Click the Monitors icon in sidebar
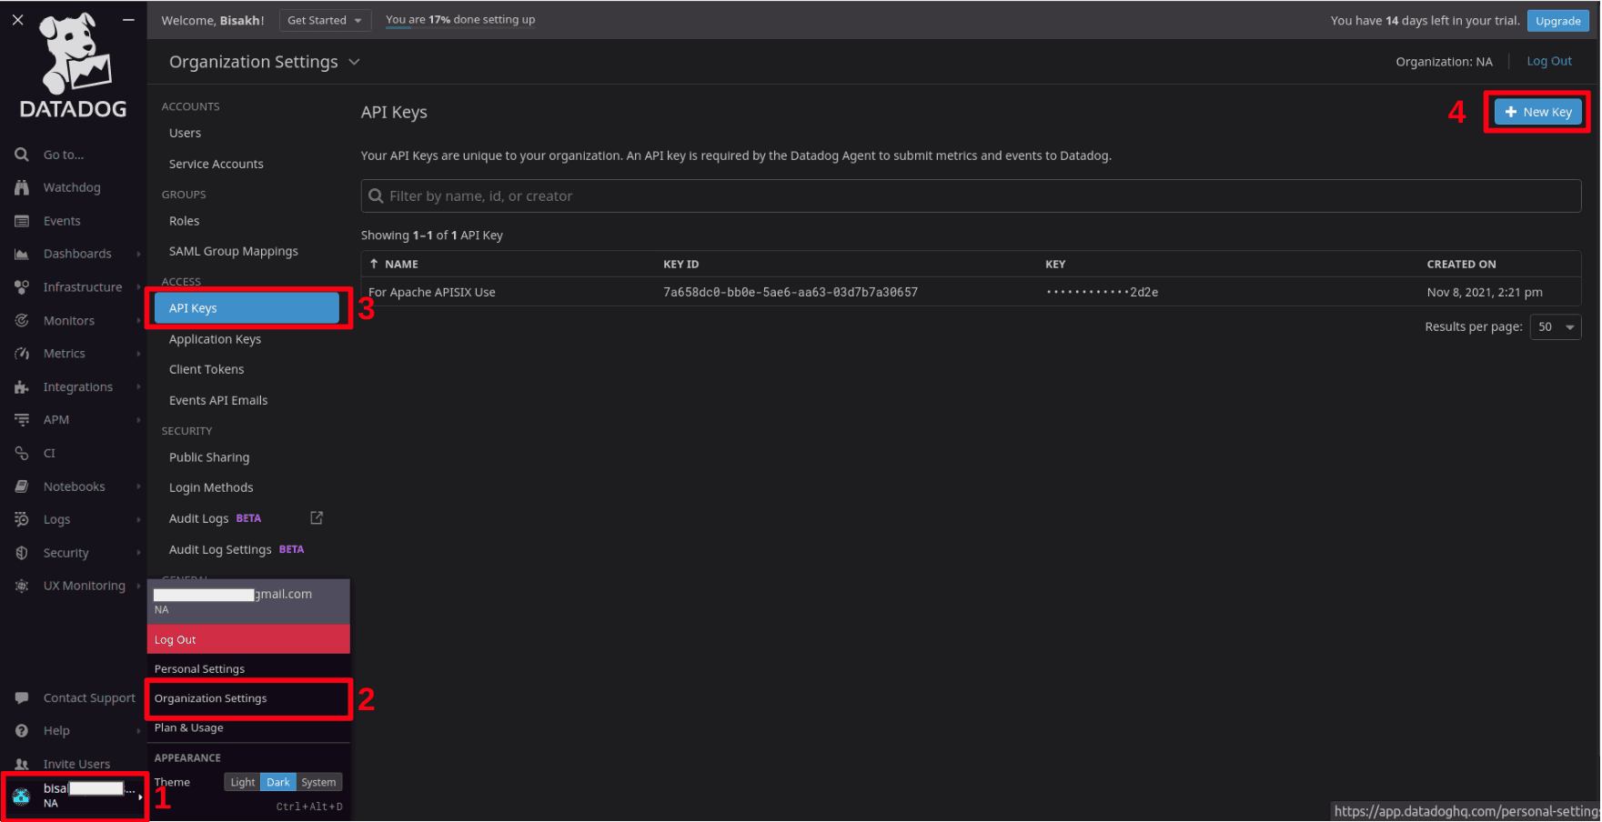The width and height of the screenshot is (1602, 822). pyautogui.click(x=22, y=320)
